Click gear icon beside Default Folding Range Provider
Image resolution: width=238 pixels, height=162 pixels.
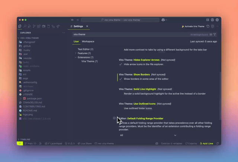pos(114,118)
